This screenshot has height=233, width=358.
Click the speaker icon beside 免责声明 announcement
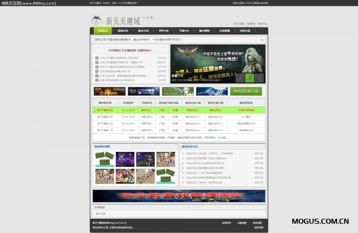point(97,58)
